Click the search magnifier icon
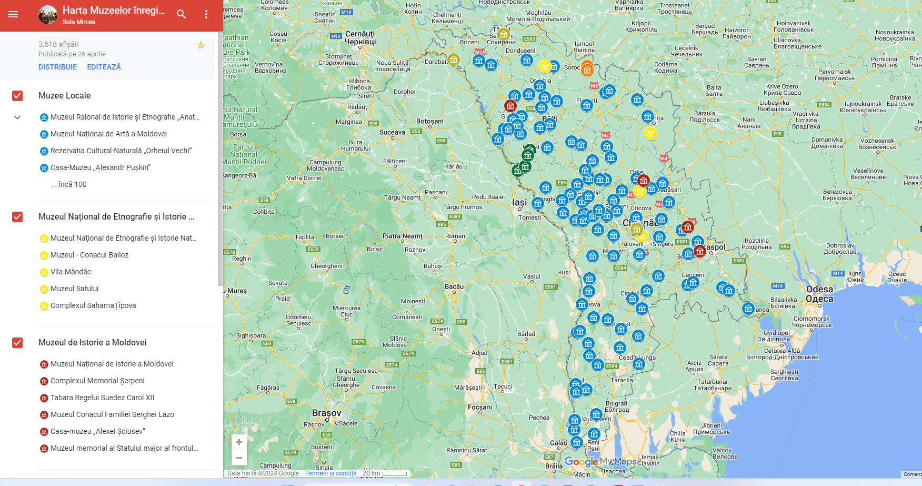 (181, 14)
